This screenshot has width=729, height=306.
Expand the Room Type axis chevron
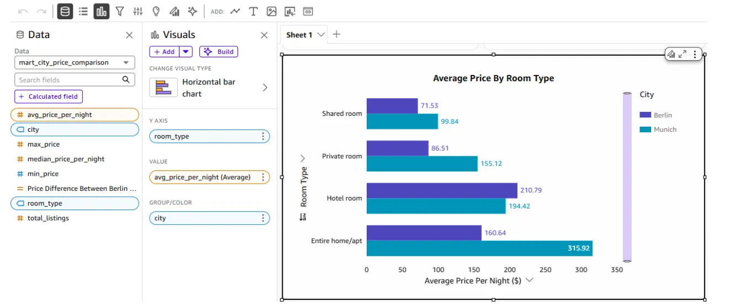tap(303, 158)
